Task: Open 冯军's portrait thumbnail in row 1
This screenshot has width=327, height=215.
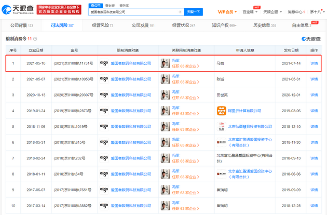Action: point(165,63)
